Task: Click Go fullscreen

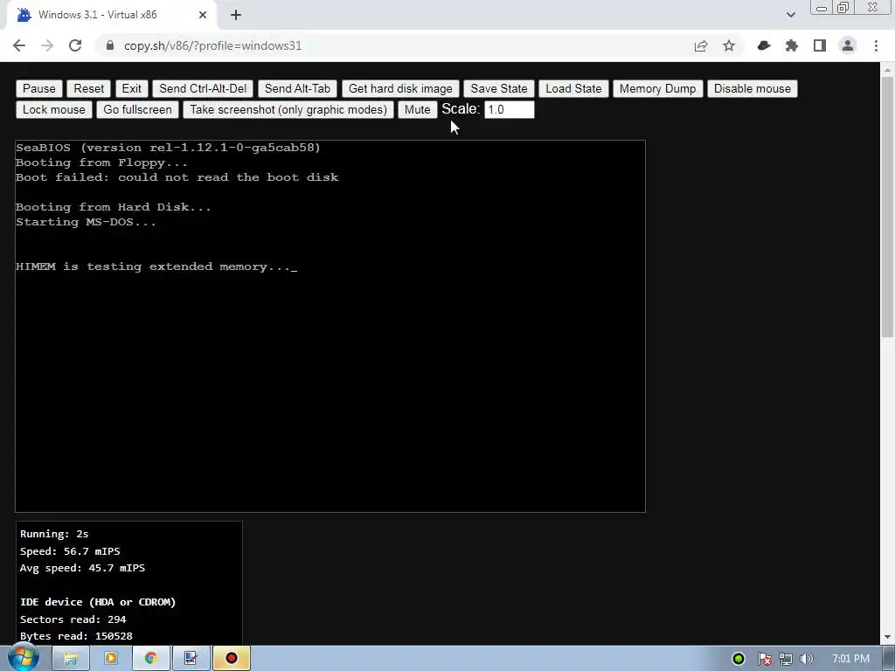Action: coord(137,109)
